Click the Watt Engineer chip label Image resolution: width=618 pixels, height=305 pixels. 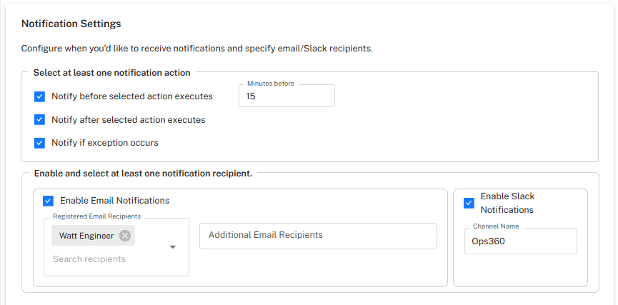click(x=86, y=236)
